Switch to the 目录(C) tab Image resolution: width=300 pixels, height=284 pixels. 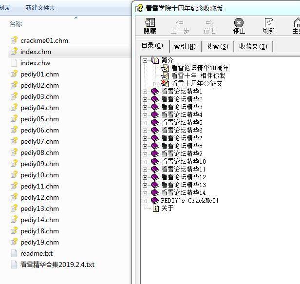coord(152,46)
